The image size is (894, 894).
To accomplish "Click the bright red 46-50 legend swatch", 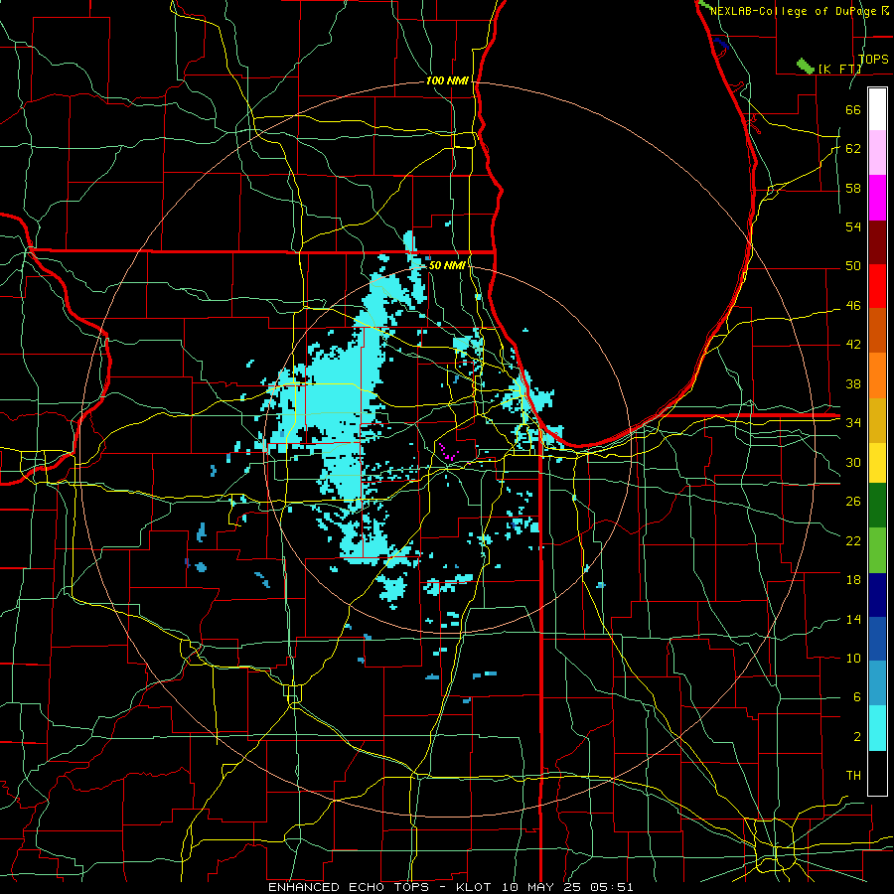I will pos(877,286).
